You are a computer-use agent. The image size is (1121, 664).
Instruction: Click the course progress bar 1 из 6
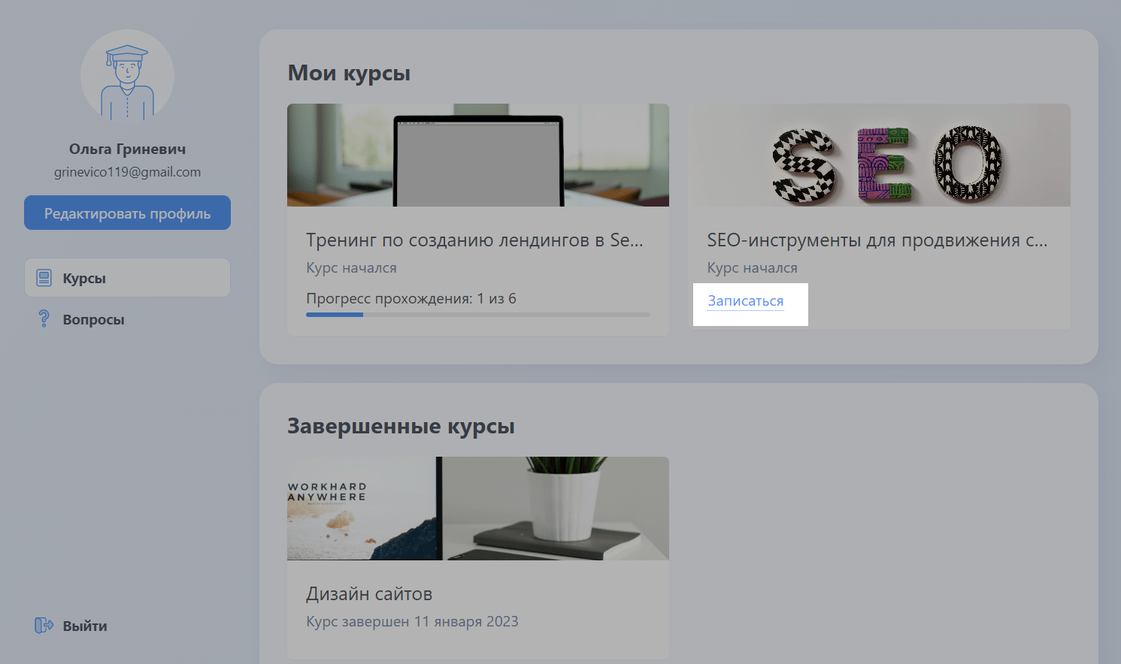[x=478, y=315]
